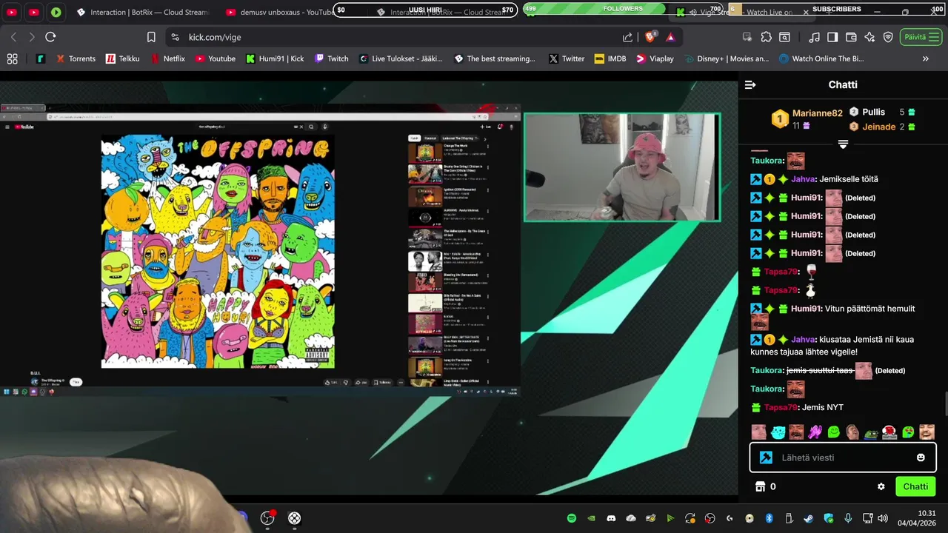Screen dimensions: 948x533
Task: Pick the cyan cat quick emote
Action: [778, 432]
